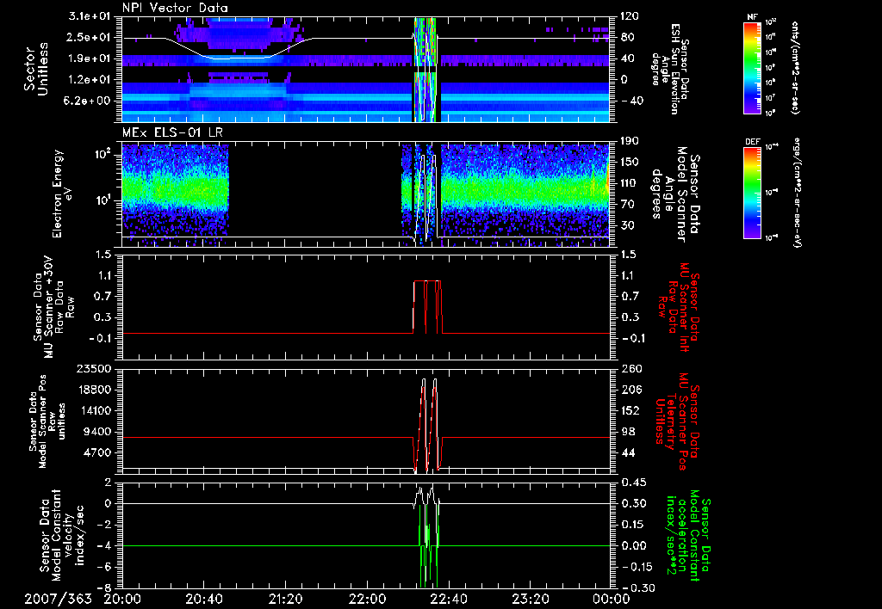Click the NF flux color bar
The image size is (882, 609).
click(x=753, y=67)
